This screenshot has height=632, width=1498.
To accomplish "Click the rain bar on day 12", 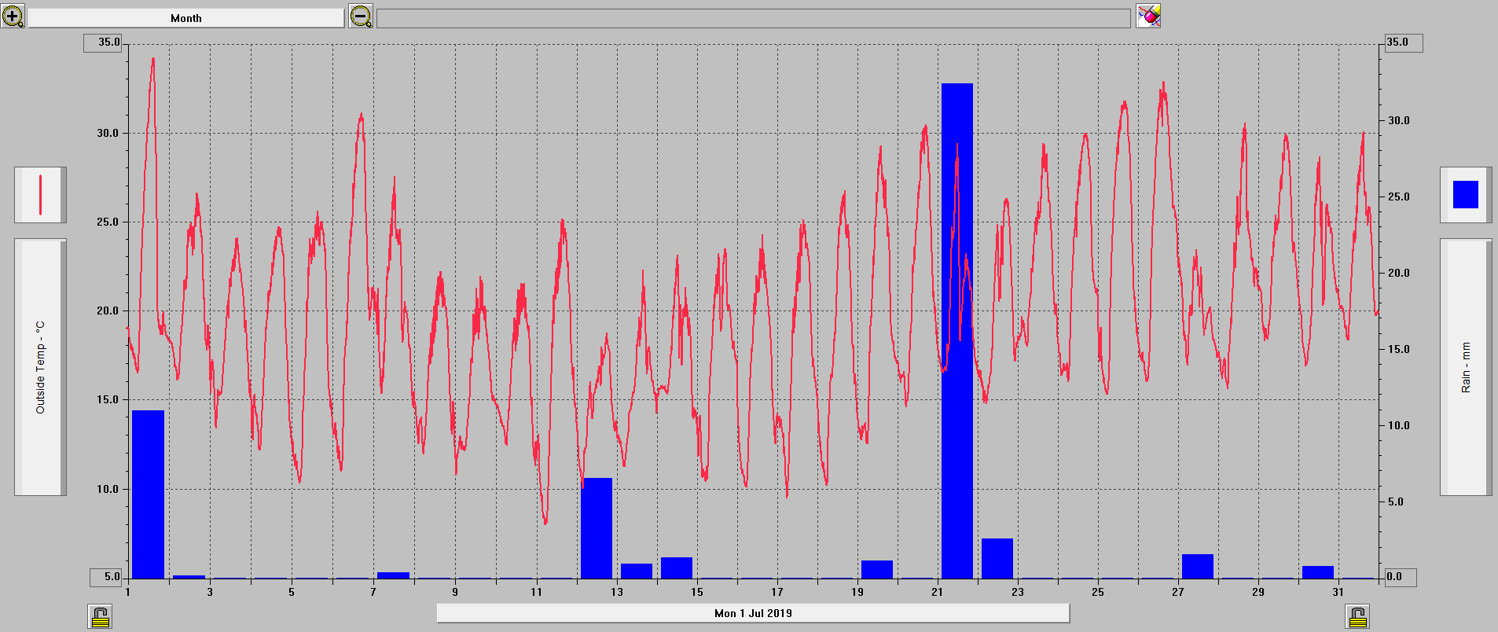I will pos(596,527).
